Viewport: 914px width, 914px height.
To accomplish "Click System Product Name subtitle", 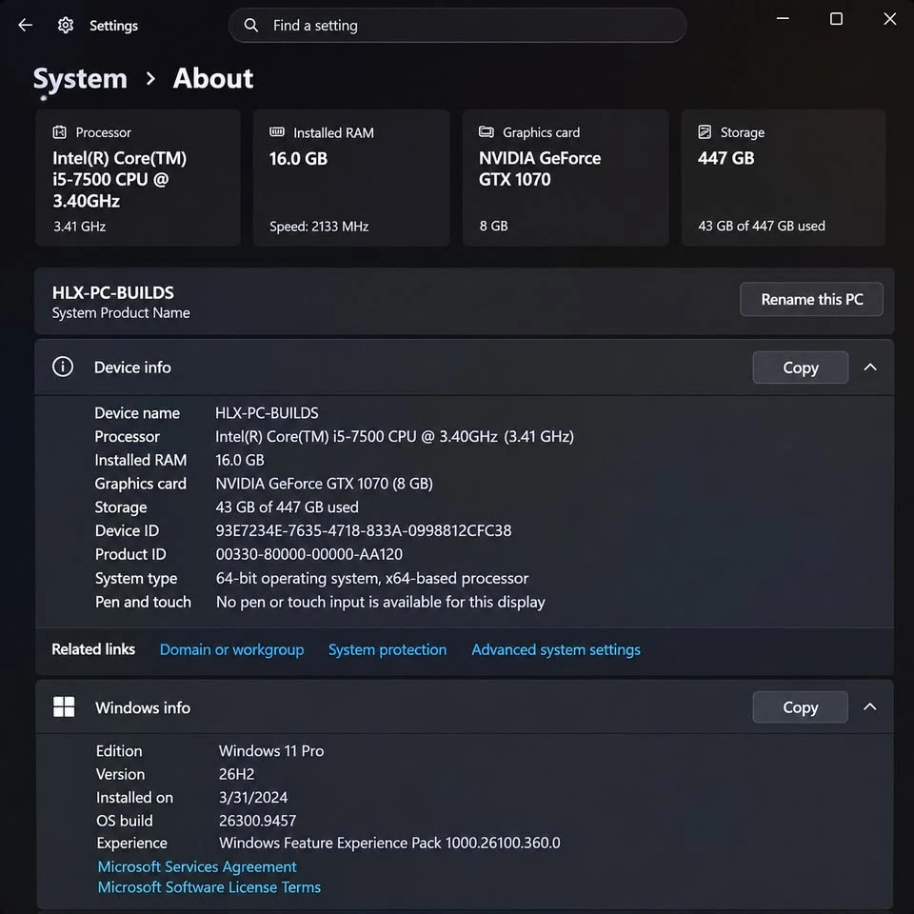I will tap(121, 312).
